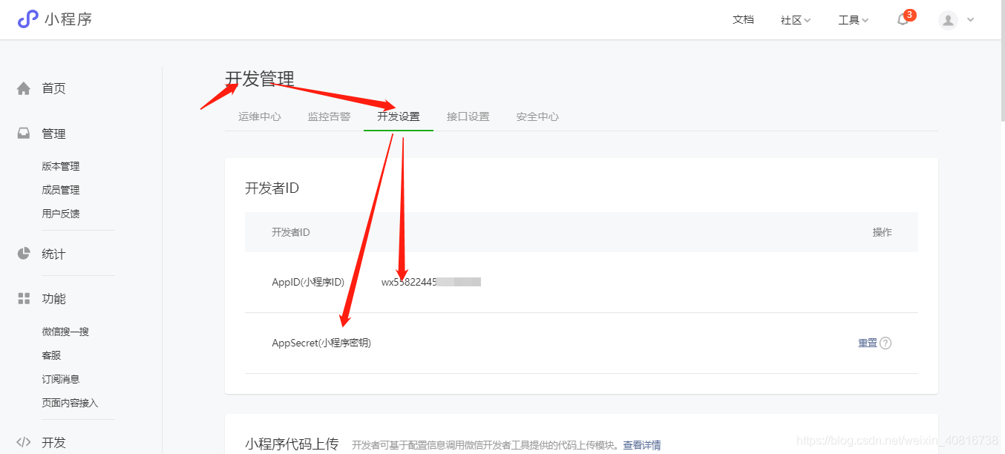Select 版本管理 in the sidebar

click(60, 165)
